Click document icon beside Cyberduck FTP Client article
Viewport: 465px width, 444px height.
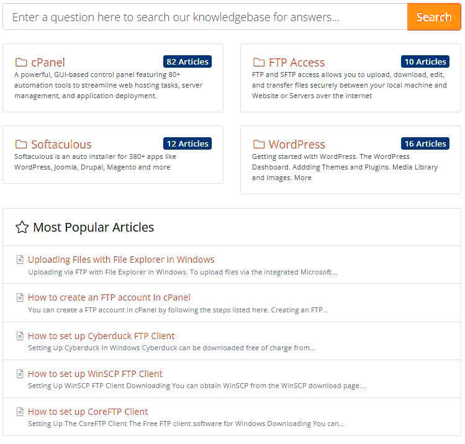(x=20, y=336)
